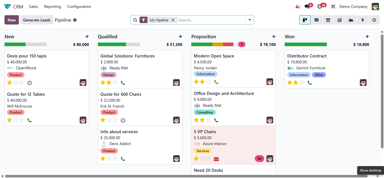Set one-star priority on Modern Open Space
Screen dimensions: 384x178
[196, 81]
